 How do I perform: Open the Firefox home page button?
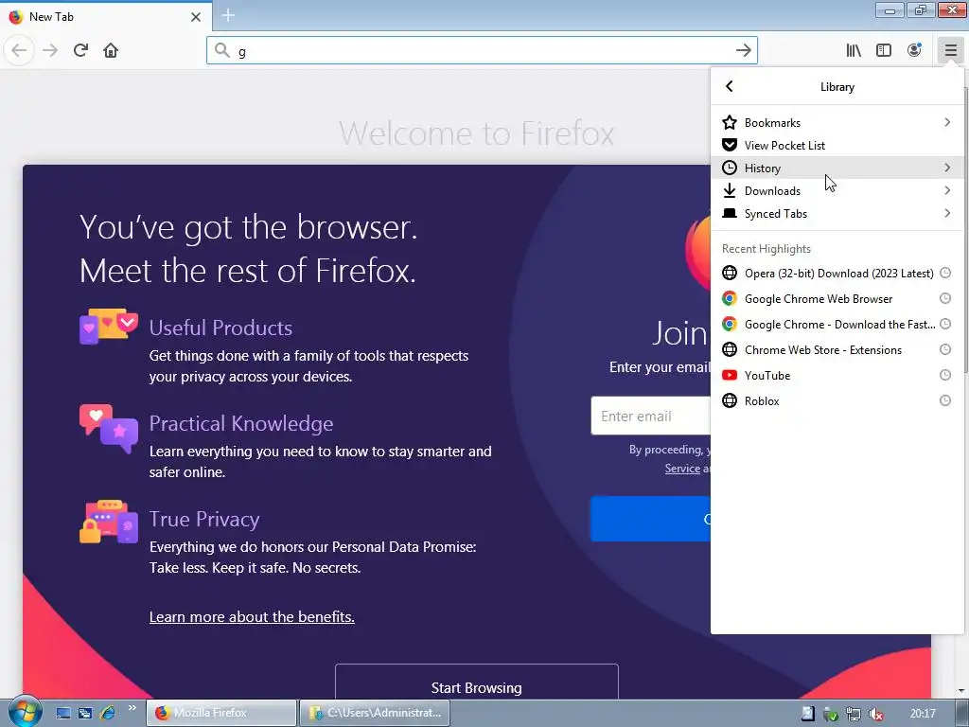point(111,50)
